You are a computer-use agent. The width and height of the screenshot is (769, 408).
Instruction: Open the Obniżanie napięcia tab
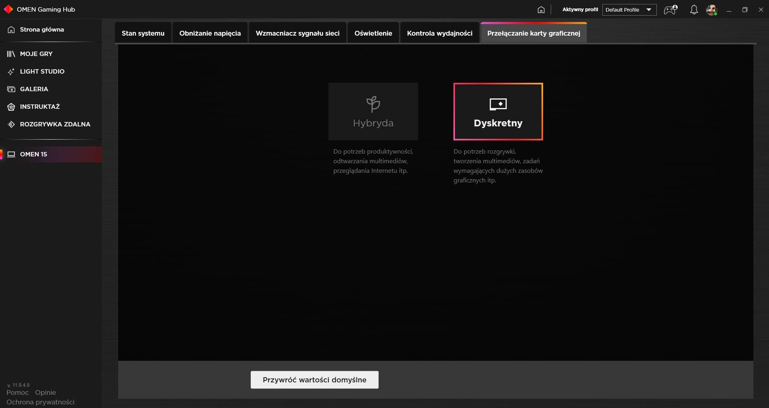[x=210, y=33]
